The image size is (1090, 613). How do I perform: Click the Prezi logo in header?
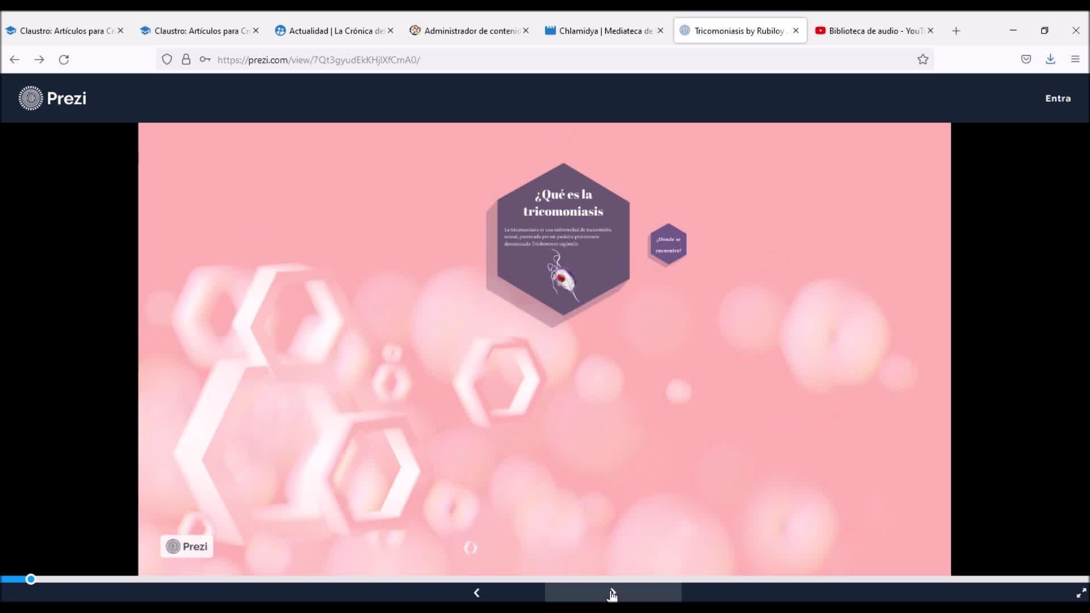(x=52, y=98)
